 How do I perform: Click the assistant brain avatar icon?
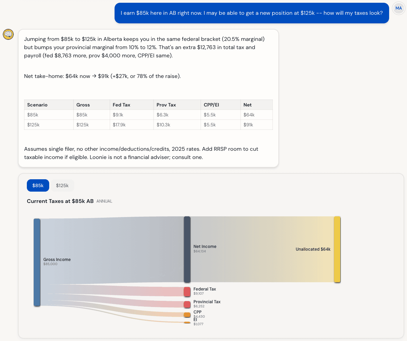[x=8, y=34]
